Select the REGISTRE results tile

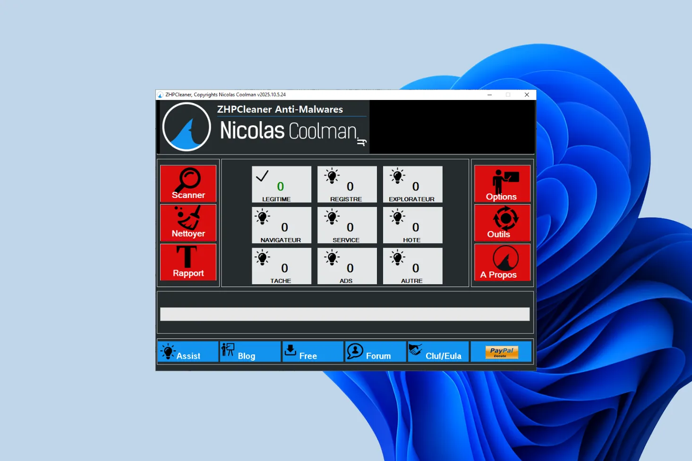[x=347, y=184]
